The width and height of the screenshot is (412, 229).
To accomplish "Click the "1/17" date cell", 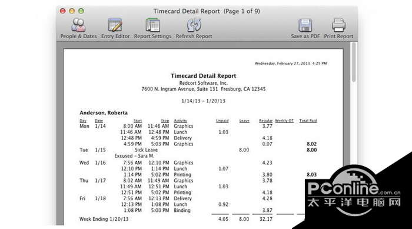I will coord(101,181).
